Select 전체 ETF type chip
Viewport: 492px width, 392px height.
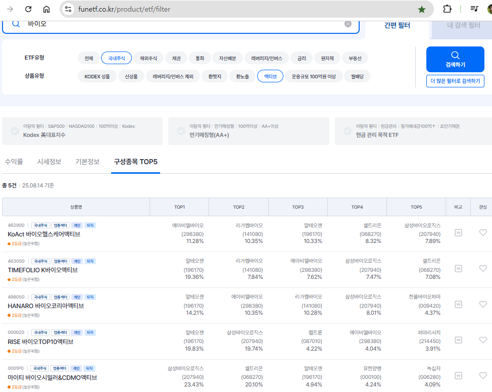pyautogui.click(x=89, y=58)
